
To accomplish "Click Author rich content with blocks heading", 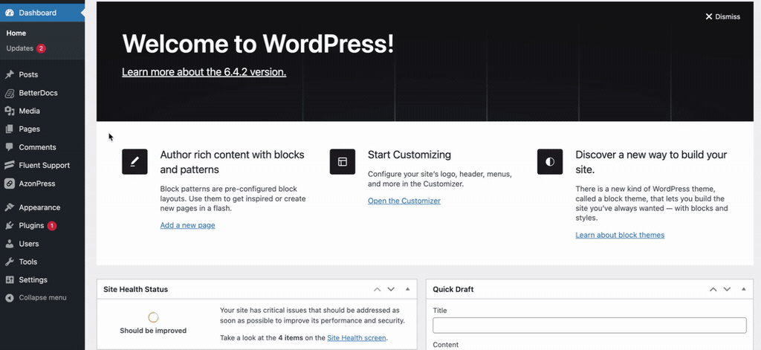I will pyautogui.click(x=232, y=162).
